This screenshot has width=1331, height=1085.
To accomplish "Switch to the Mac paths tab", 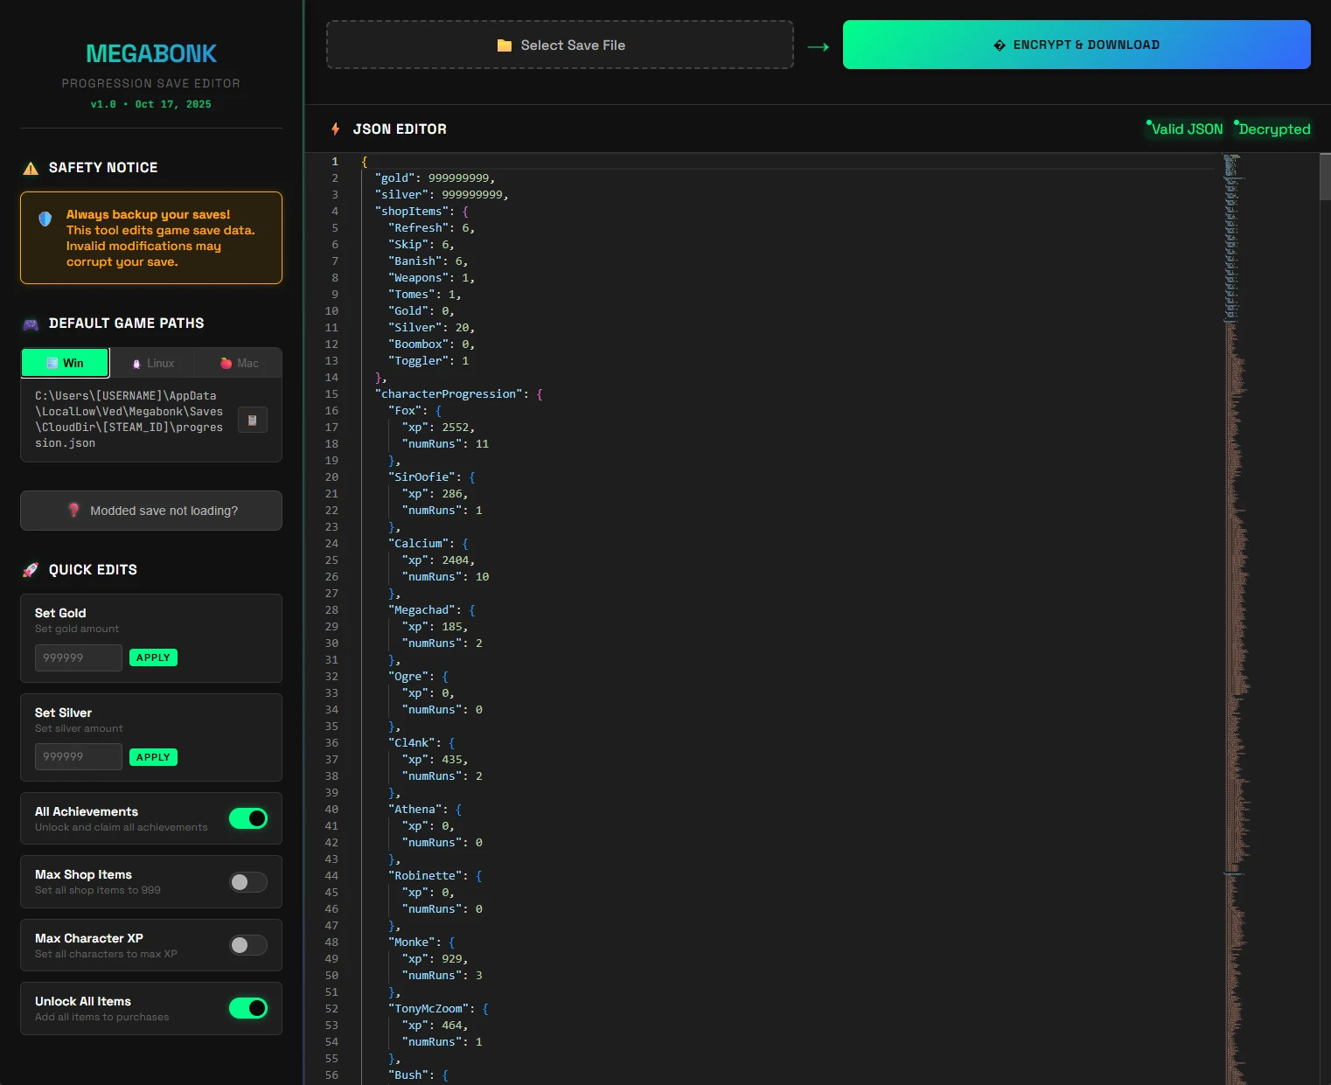I will coord(239,363).
